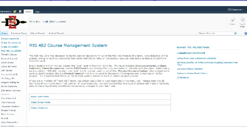247x128 pixels.
Task: Click the Home breadcrumb text
Action: click(62, 22)
